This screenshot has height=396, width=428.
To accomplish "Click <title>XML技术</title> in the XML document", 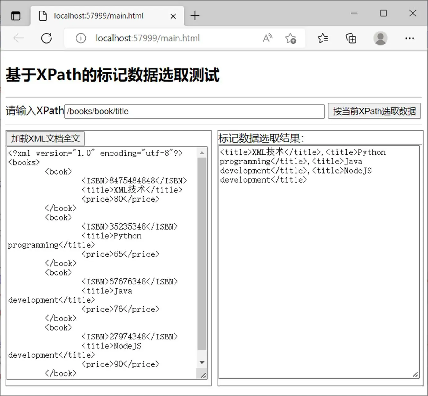I will tap(132, 190).
